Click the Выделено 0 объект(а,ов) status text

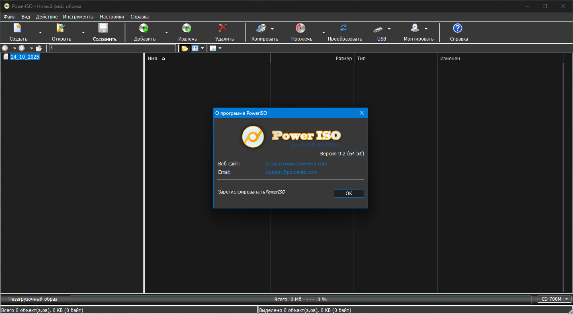coord(305,310)
